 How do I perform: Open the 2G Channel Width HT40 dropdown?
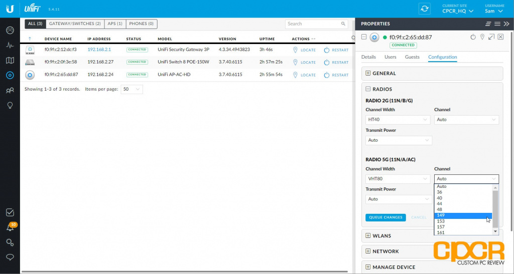398,120
